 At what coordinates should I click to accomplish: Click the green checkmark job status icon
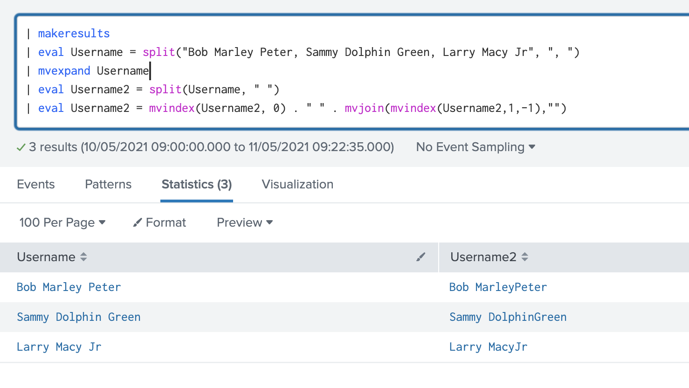tap(21, 147)
